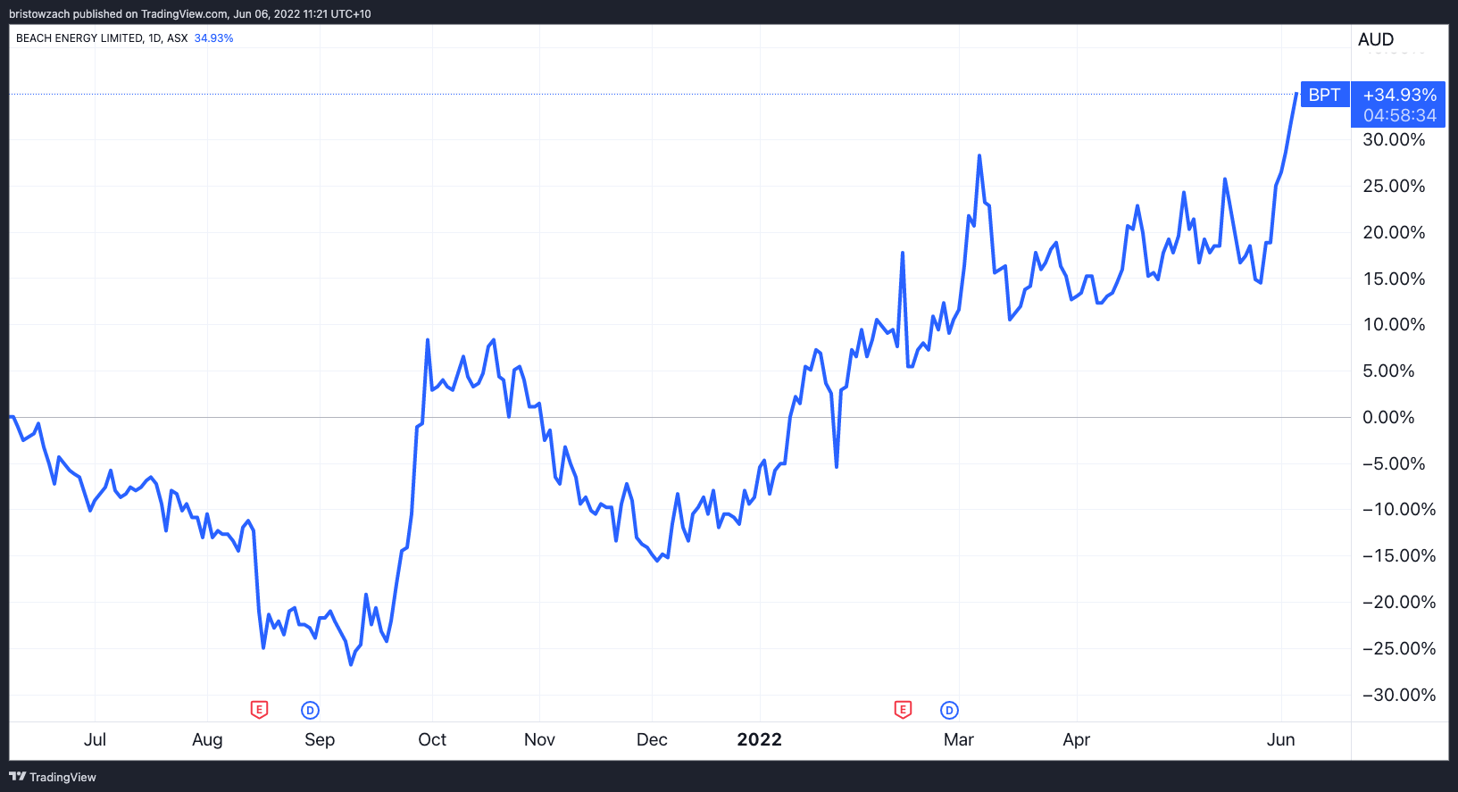Click the 04:58:34 countdown timer

point(1400,115)
